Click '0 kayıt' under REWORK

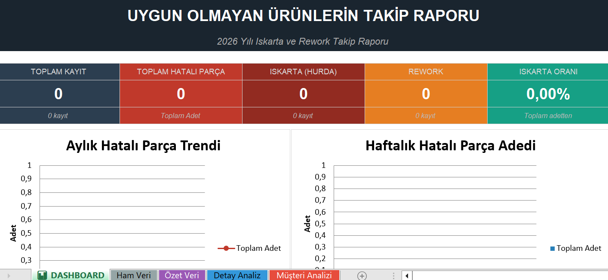(x=426, y=116)
